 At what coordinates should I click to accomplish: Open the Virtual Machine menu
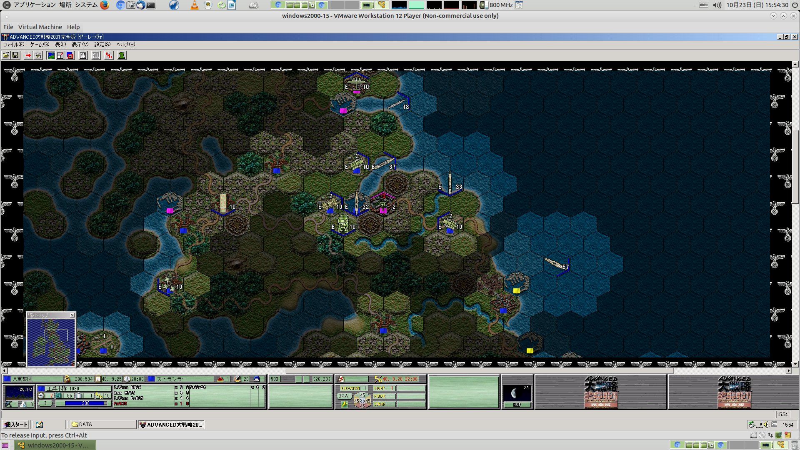tap(40, 27)
